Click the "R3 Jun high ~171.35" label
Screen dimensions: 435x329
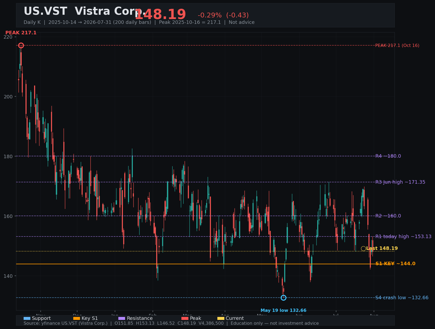click(400, 182)
